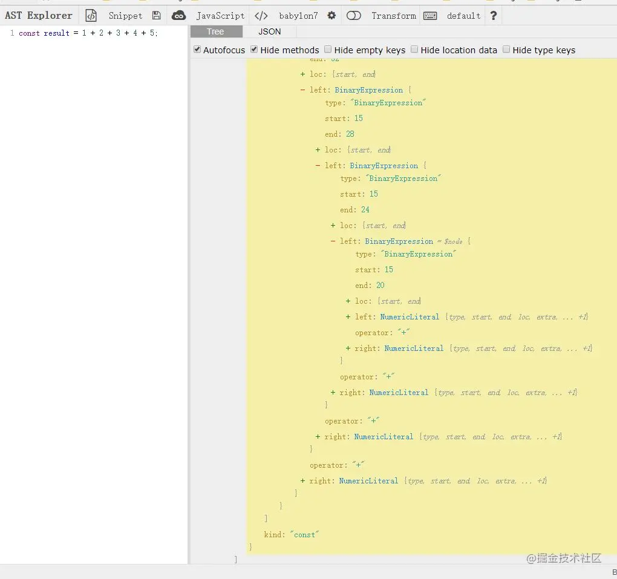Open the help question mark

(494, 16)
